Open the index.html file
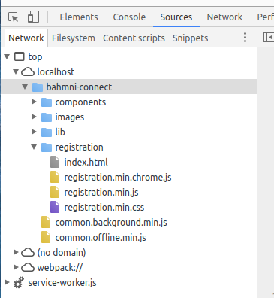The image size is (274, 298). click(x=86, y=163)
